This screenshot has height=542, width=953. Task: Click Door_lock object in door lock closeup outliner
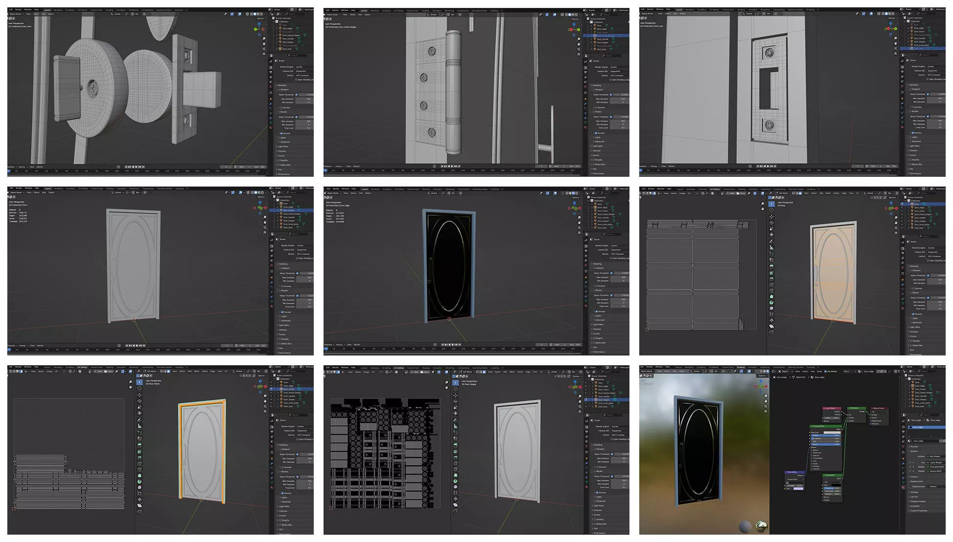point(287,49)
